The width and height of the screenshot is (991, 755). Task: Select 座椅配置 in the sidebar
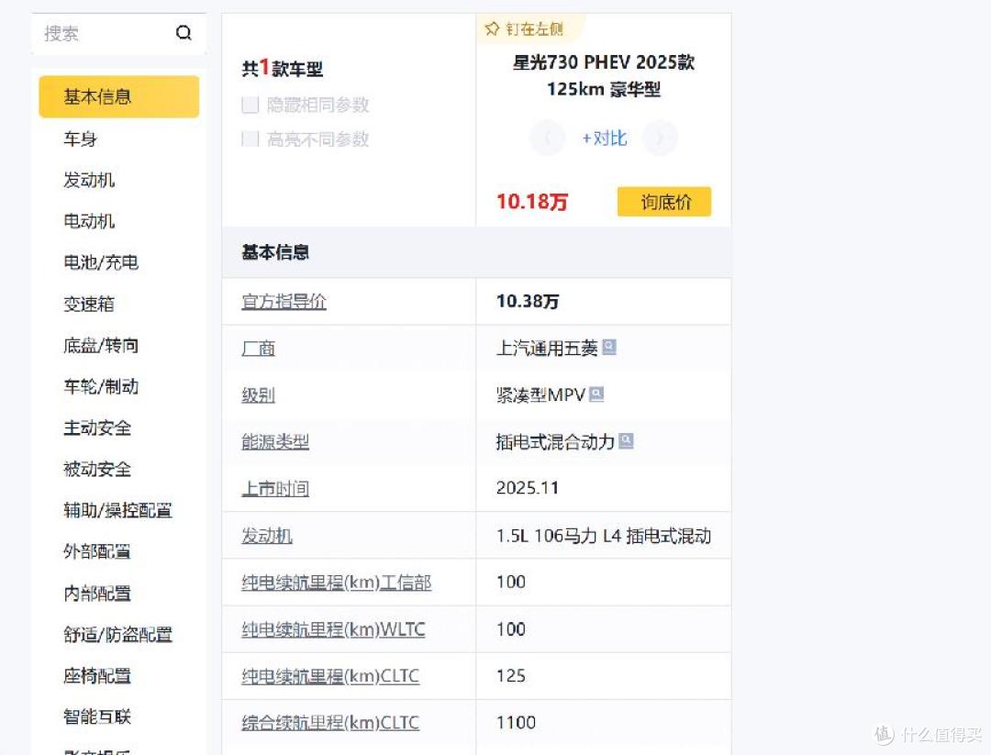tap(97, 675)
